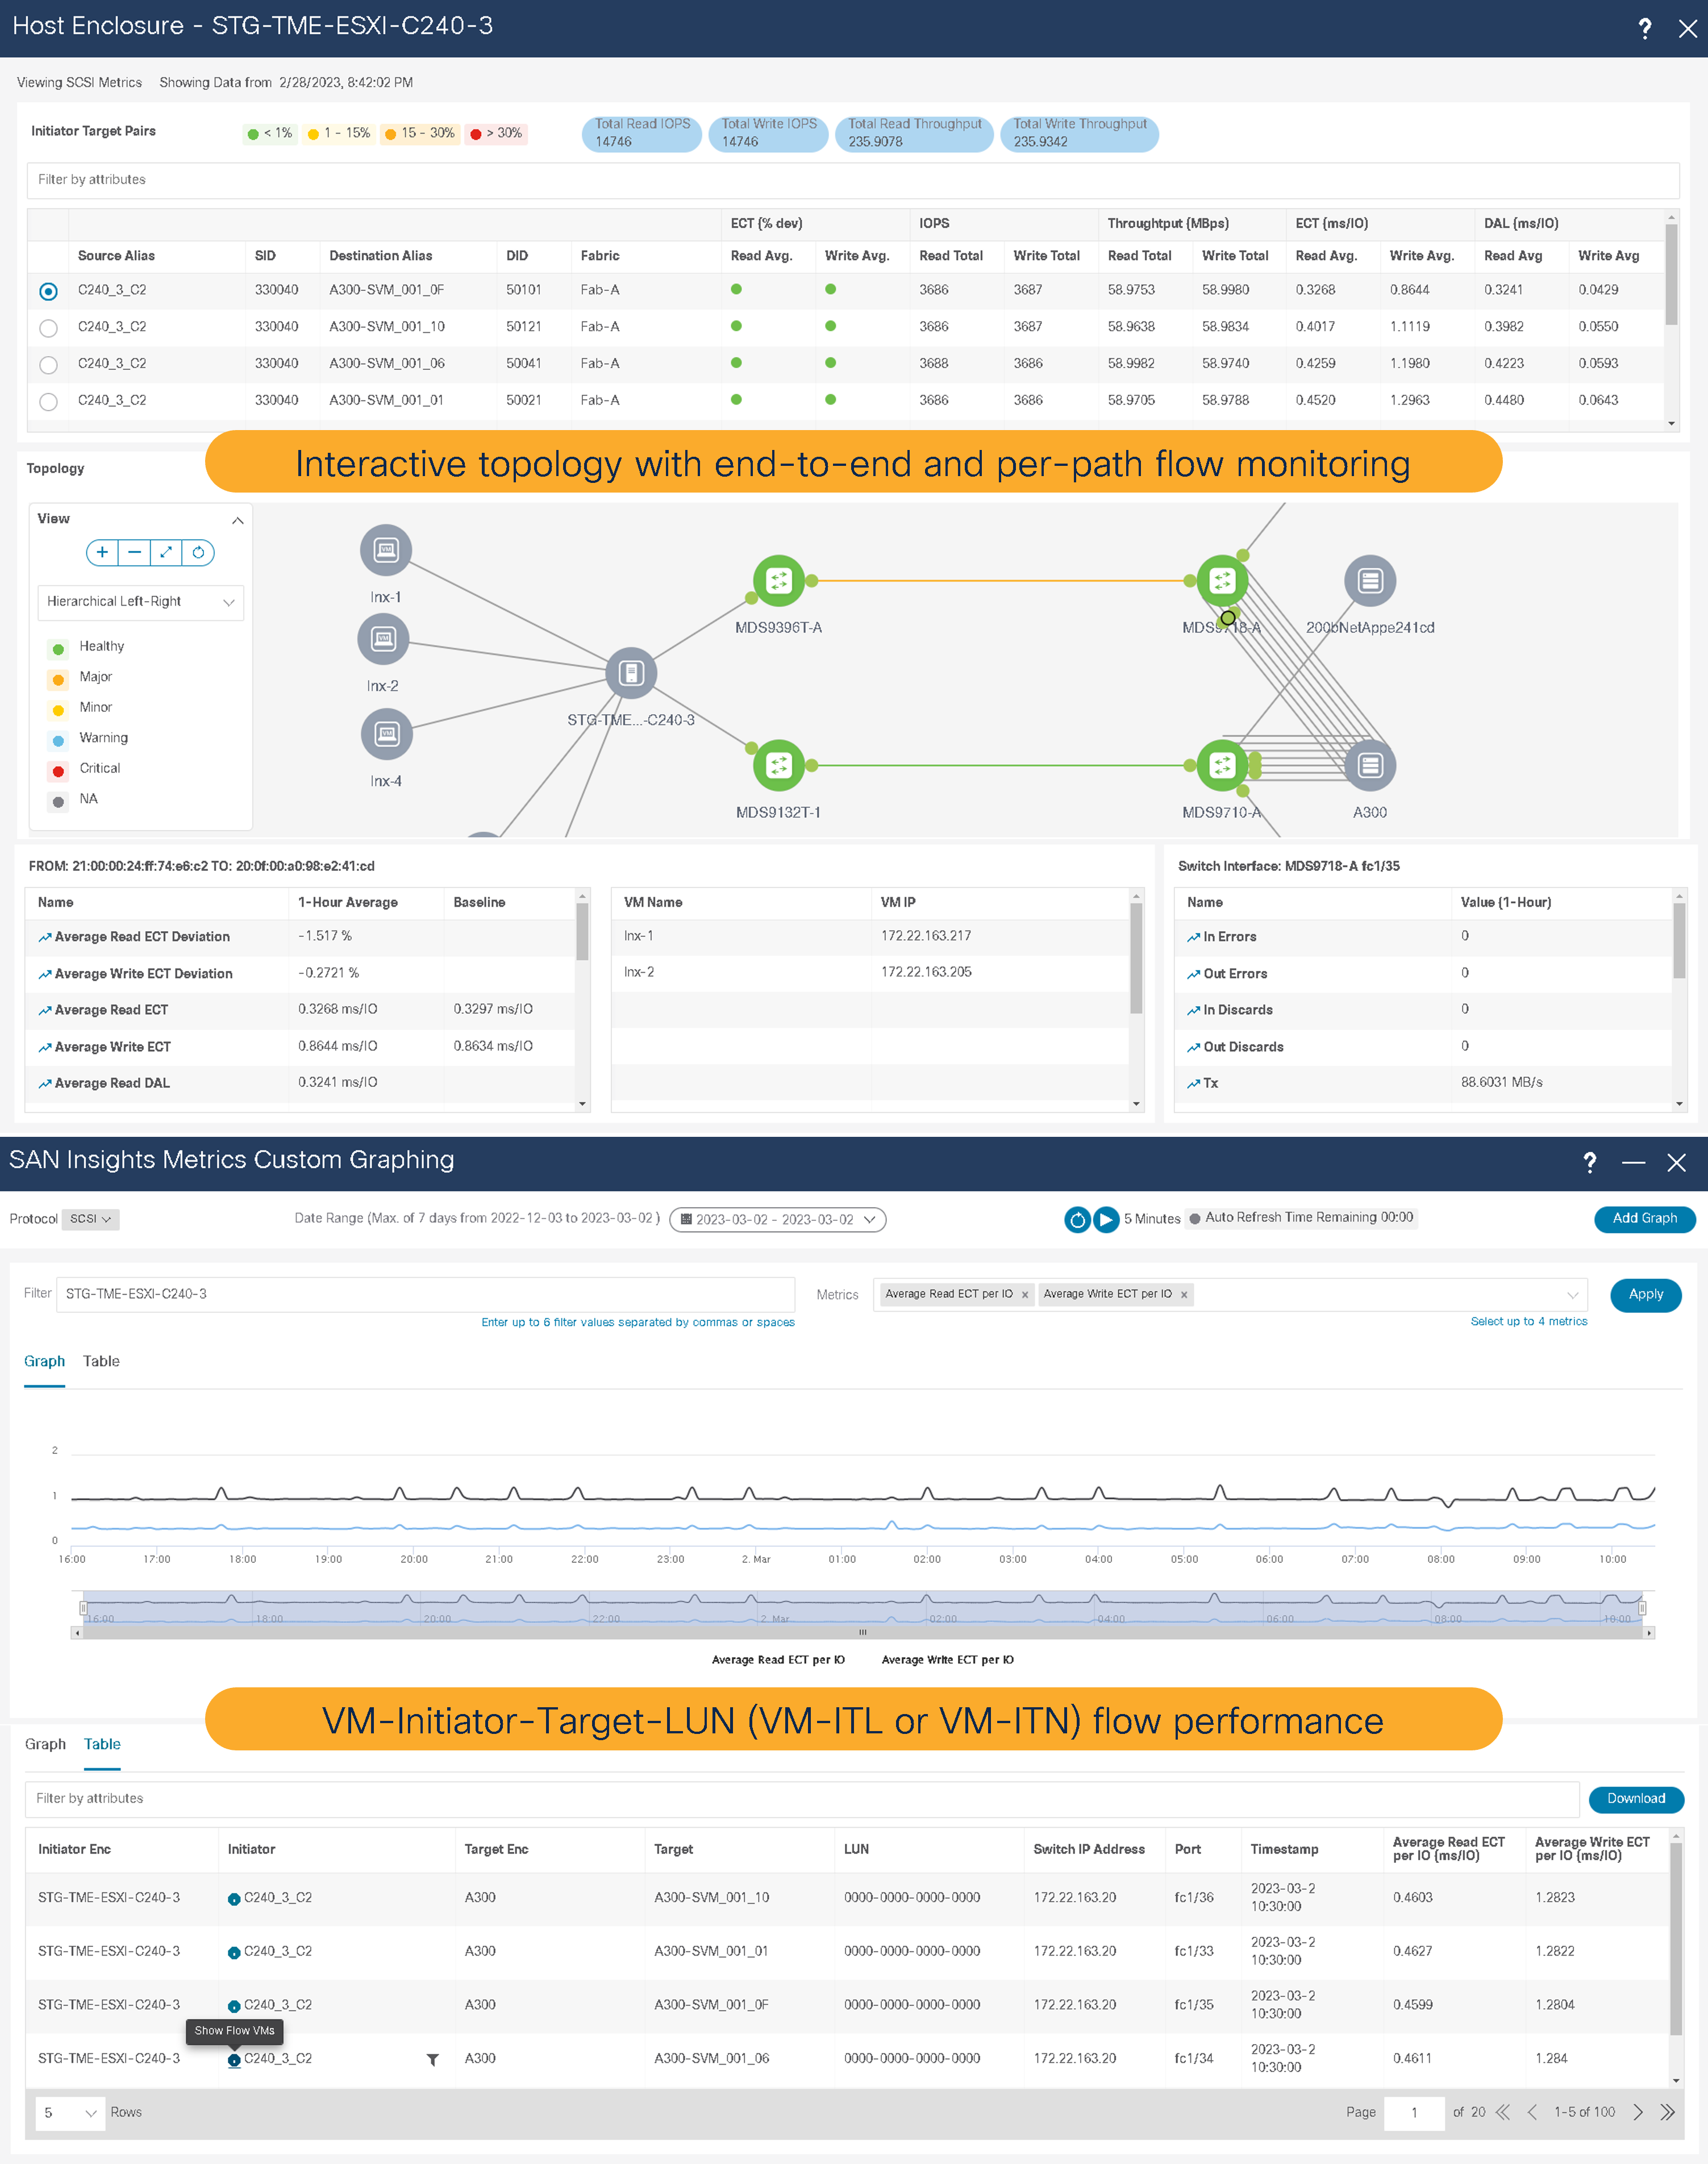Open the SCSI protocol dropdown
The image size is (1708, 2164).
[x=90, y=1219]
